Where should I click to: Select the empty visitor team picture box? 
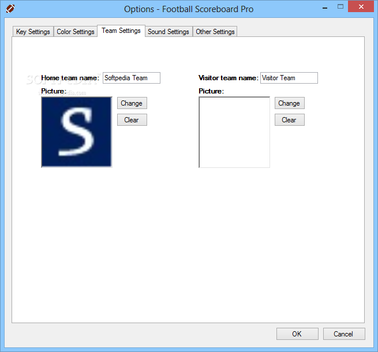pos(234,132)
